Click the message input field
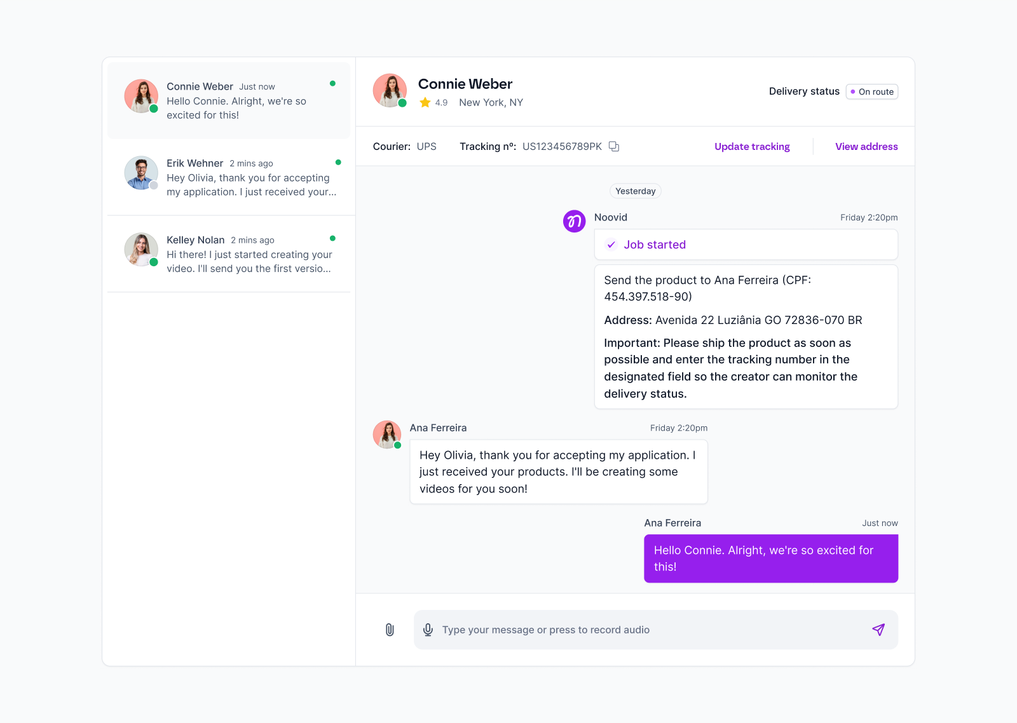 636,630
